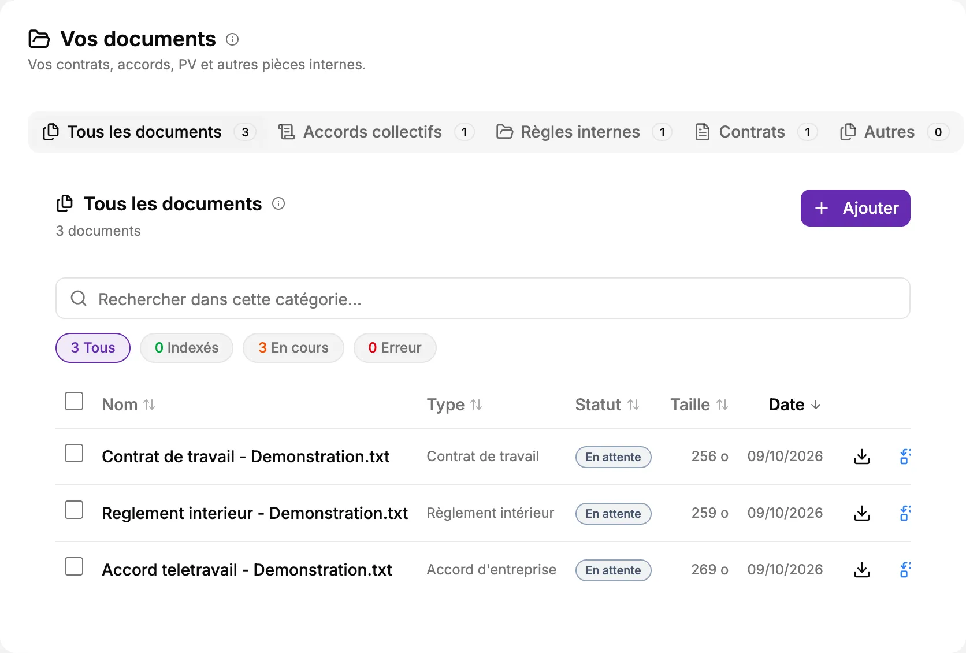The width and height of the screenshot is (966, 653).
Task: Show documents with Erreur status
Action: [395, 348]
